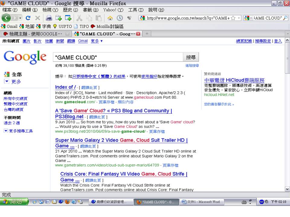Open the 歷史 (S) menu
The image size is (290, 217).
click(70, 10)
